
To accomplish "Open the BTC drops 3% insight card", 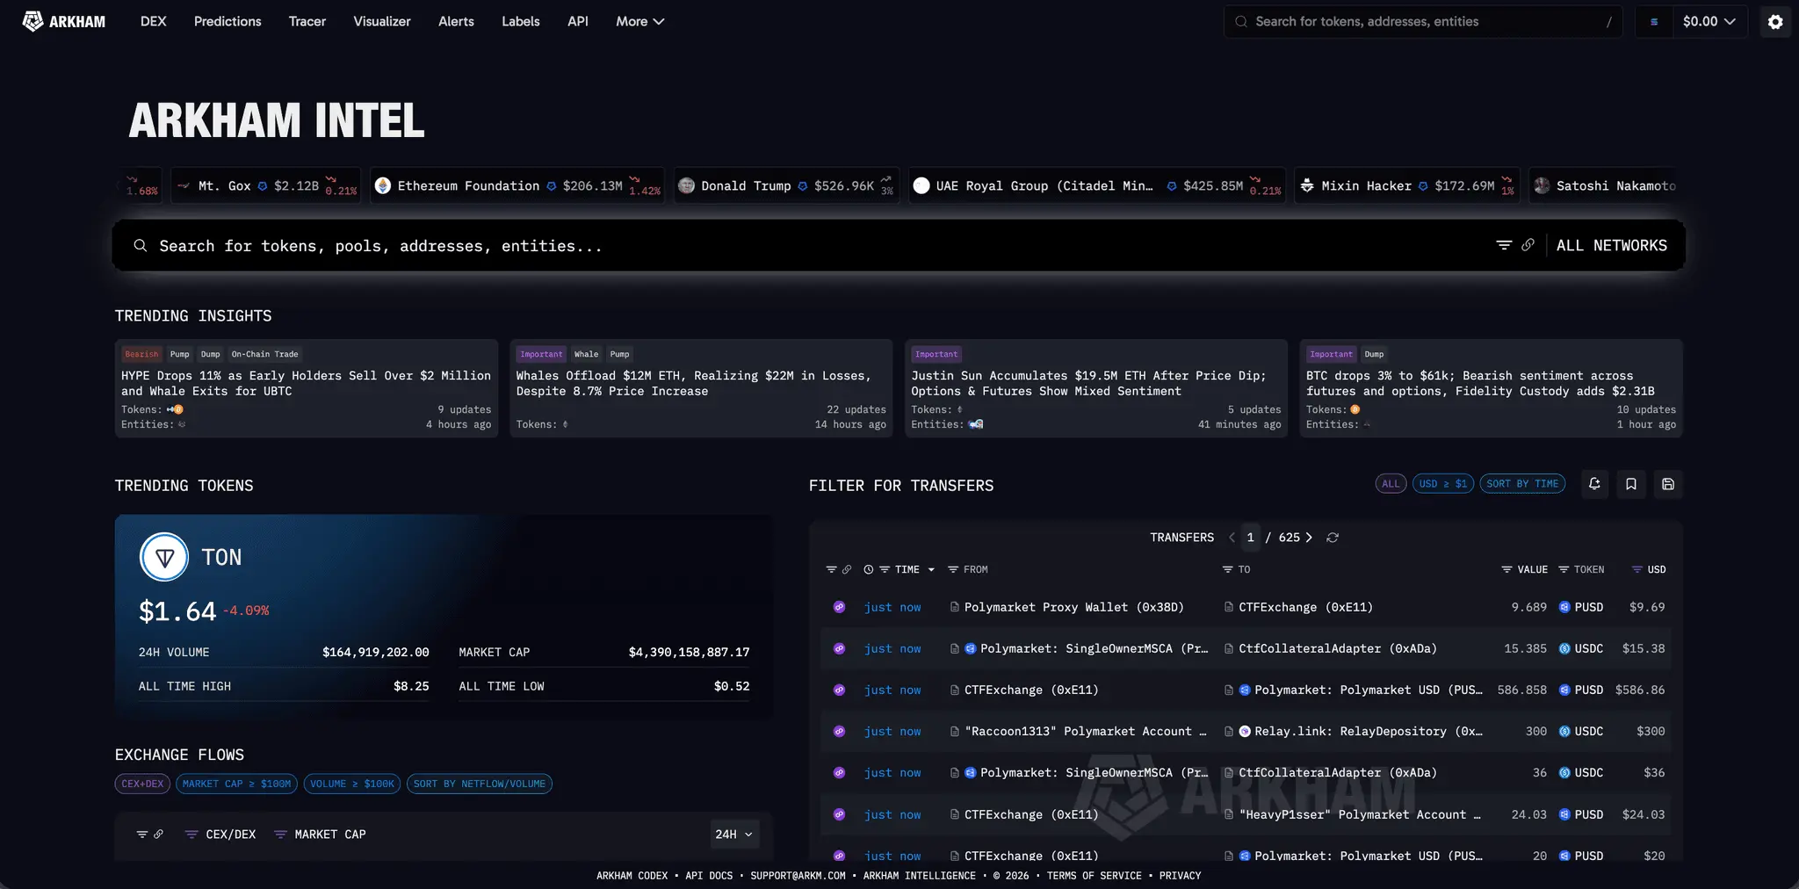I will [x=1491, y=388].
